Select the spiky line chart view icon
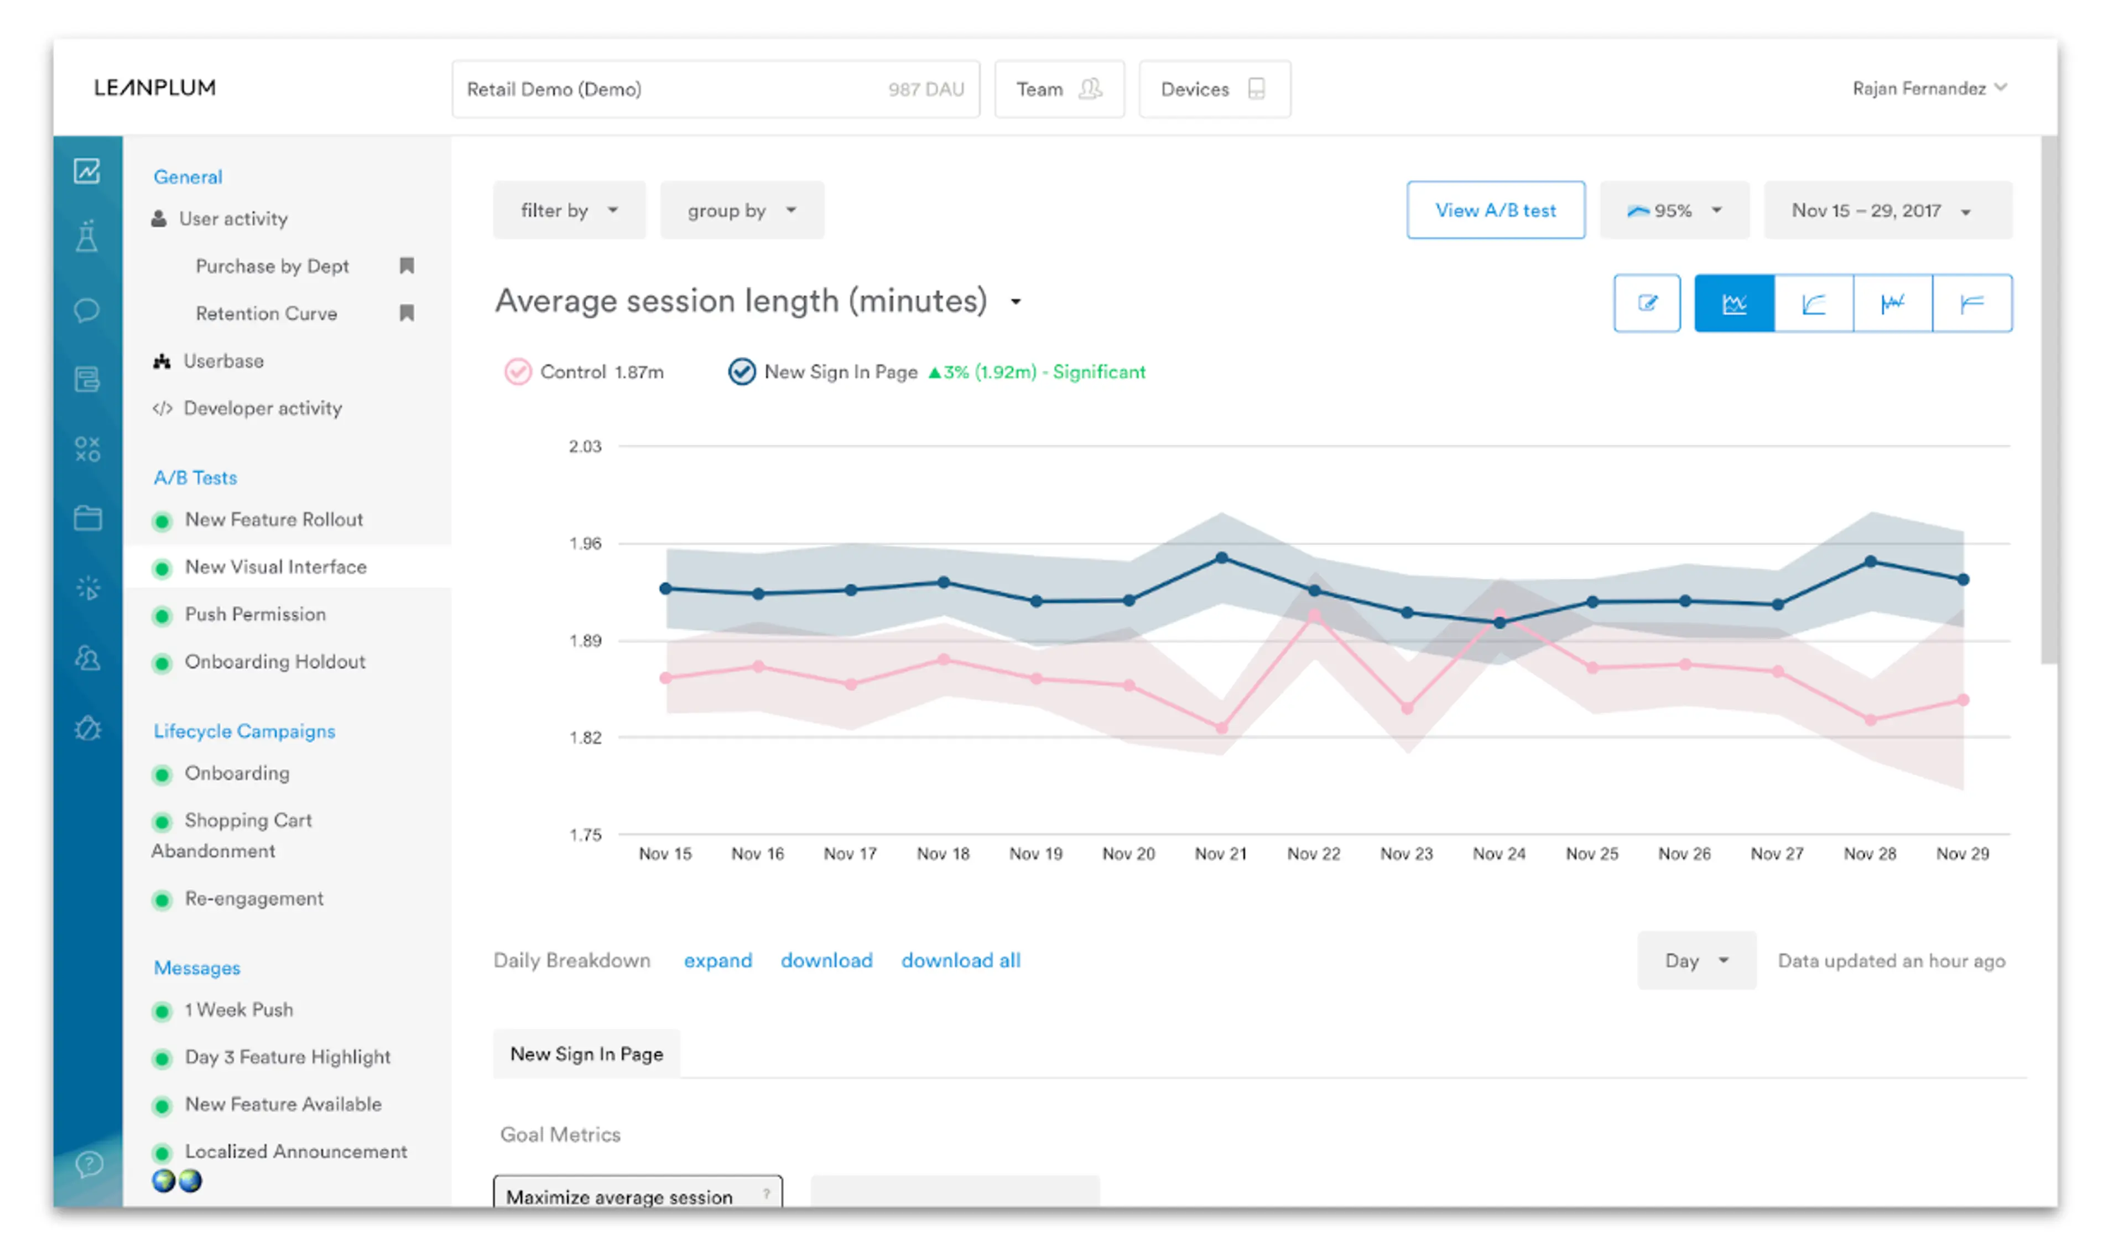 (x=1893, y=303)
